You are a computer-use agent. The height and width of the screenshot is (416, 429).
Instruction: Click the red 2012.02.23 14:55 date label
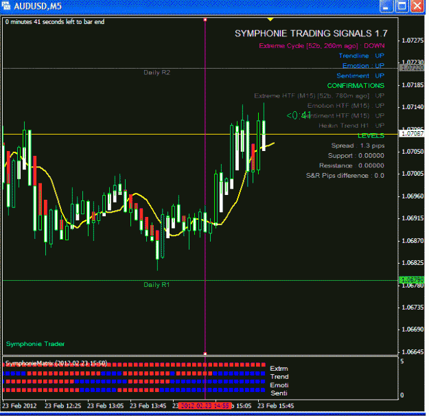pos(205,406)
